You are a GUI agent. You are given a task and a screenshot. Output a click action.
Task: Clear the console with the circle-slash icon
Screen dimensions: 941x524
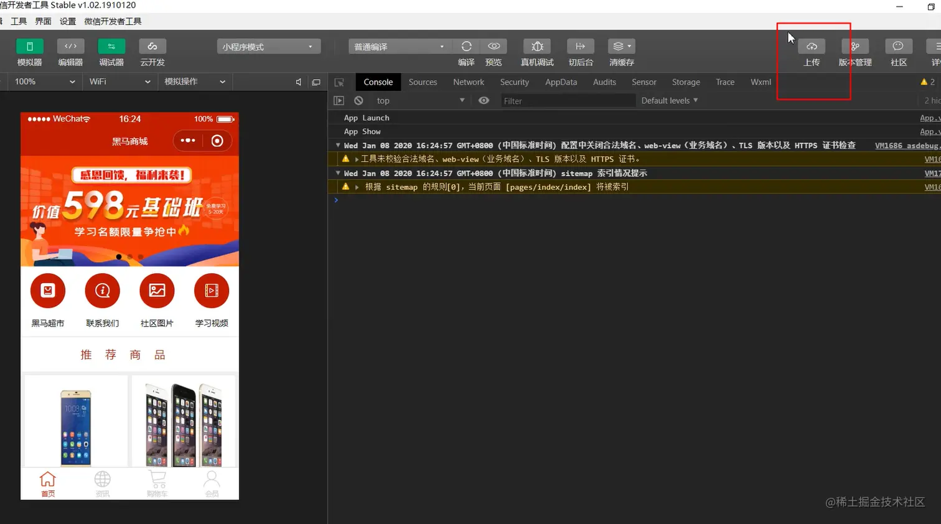point(358,100)
